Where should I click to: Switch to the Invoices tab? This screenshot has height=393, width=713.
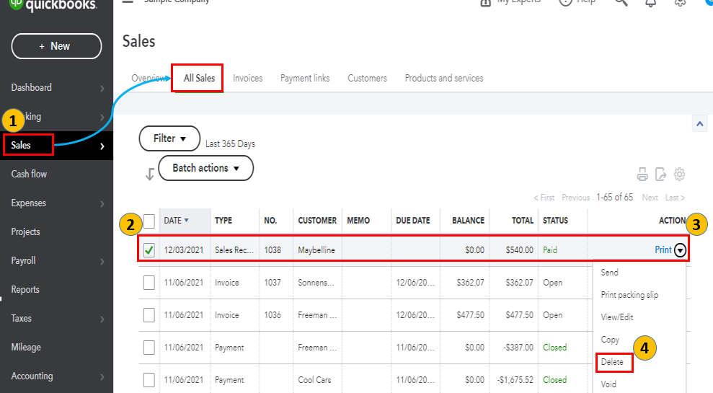(x=248, y=78)
